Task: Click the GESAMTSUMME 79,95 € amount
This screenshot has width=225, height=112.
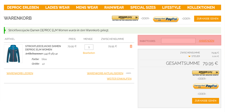Action: tap(210, 63)
